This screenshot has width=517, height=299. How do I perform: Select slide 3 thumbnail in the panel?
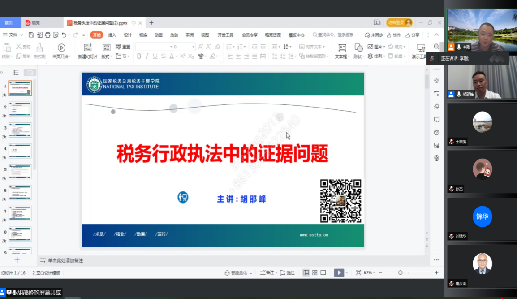pyautogui.click(x=20, y=130)
